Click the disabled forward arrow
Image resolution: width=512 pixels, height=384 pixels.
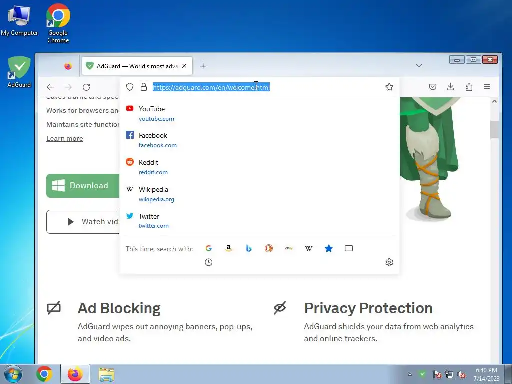click(68, 87)
